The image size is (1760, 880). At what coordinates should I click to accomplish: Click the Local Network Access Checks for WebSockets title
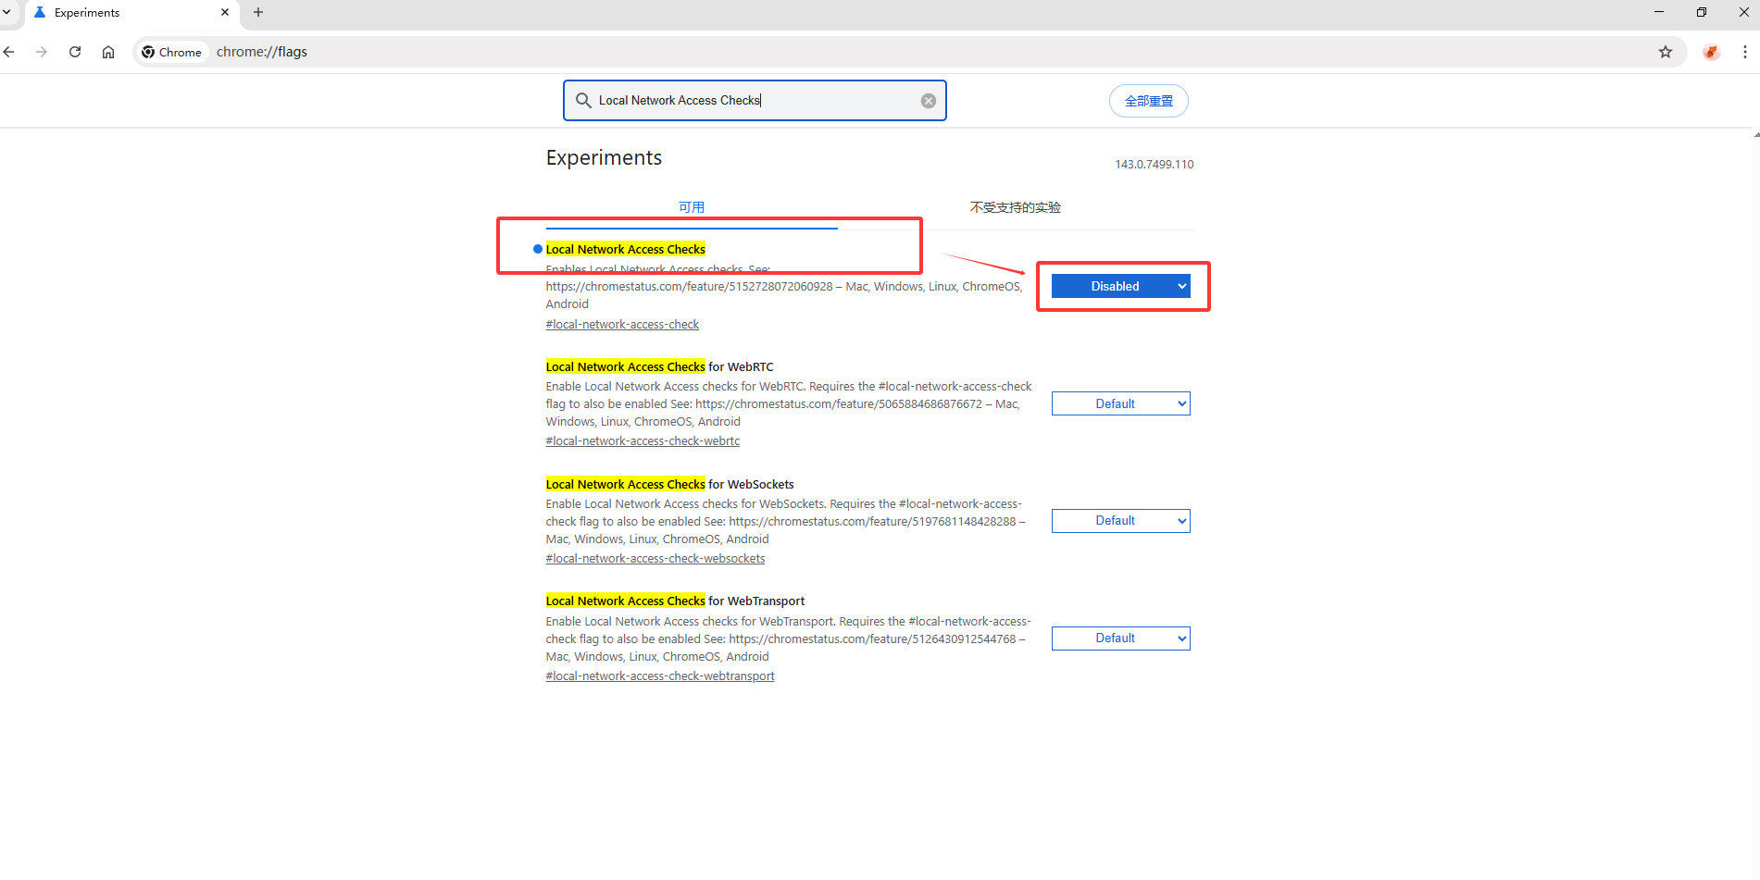pyautogui.click(x=670, y=485)
